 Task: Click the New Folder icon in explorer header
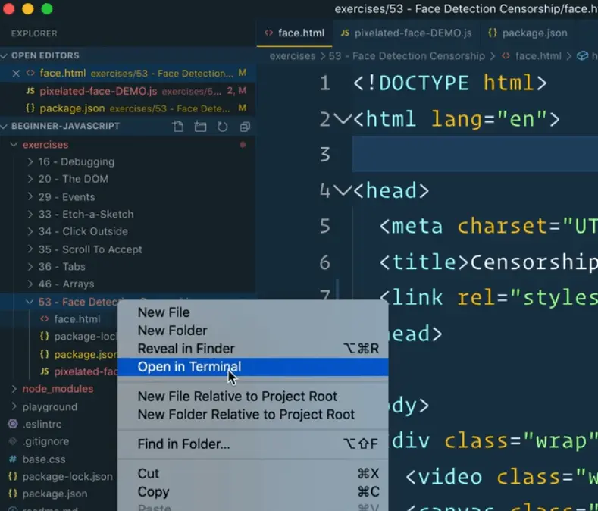coord(200,127)
